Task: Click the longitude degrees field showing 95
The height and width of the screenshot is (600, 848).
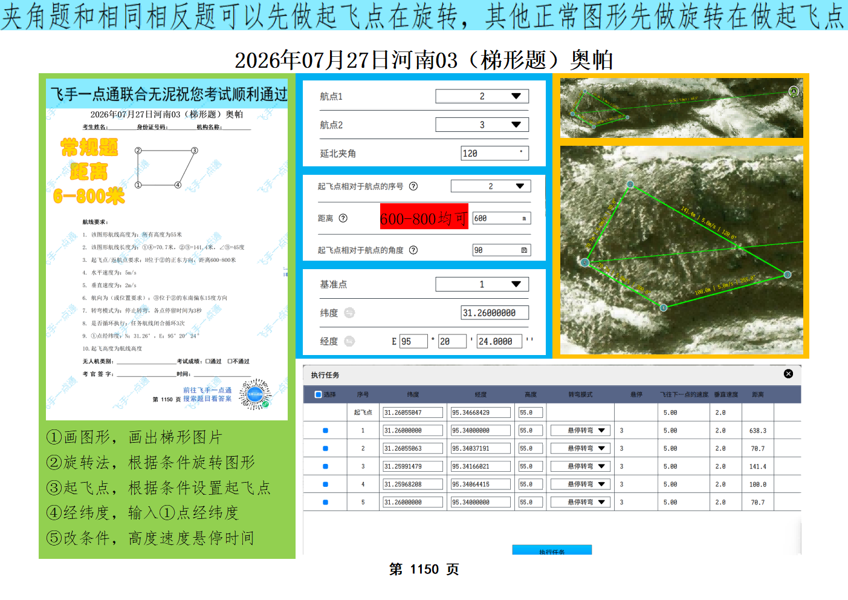Action: [413, 341]
